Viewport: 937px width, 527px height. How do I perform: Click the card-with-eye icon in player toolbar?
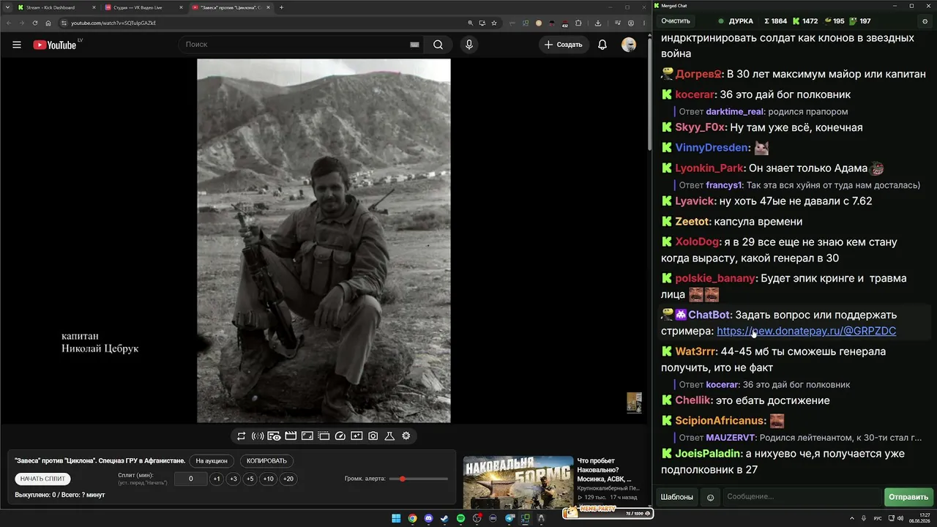tap(274, 436)
